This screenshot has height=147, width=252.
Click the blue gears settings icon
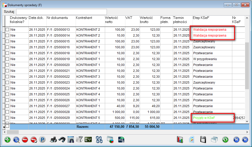point(99,140)
